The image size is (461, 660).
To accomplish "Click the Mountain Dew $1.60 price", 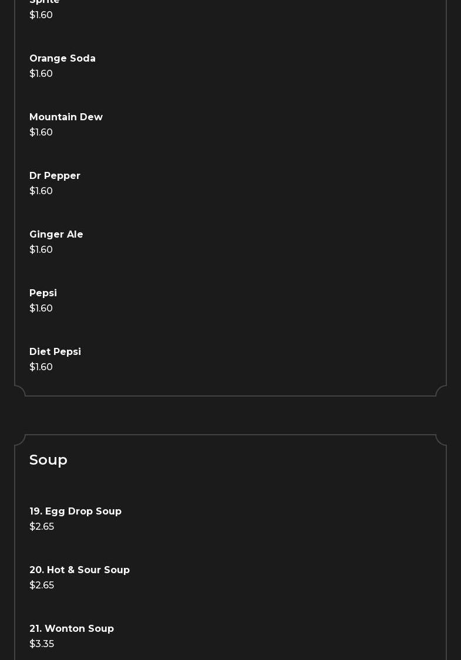I will point(41,133).
